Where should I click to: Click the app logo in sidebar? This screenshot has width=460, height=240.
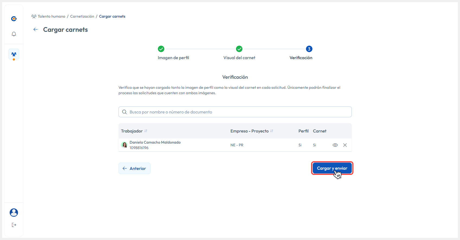14,19
